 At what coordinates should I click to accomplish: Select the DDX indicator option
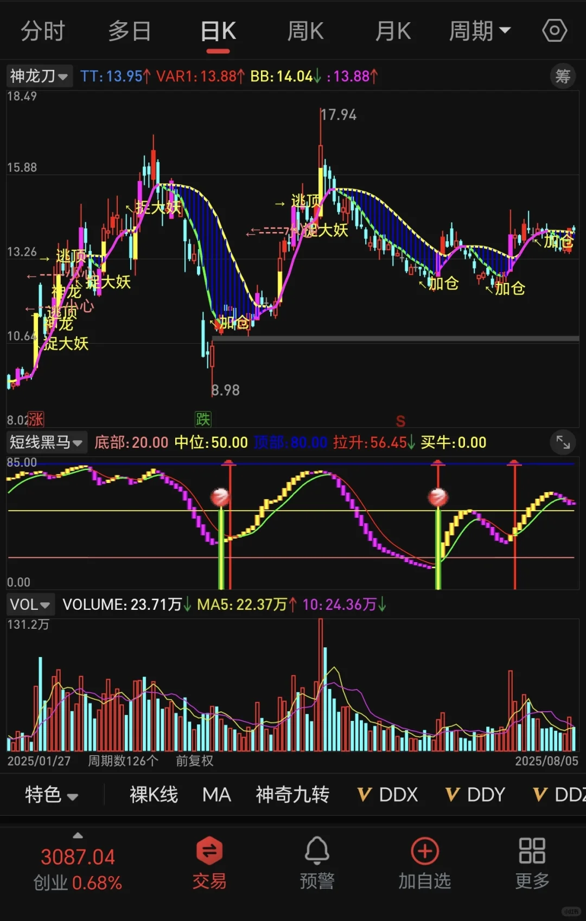(x=387, y=795)
